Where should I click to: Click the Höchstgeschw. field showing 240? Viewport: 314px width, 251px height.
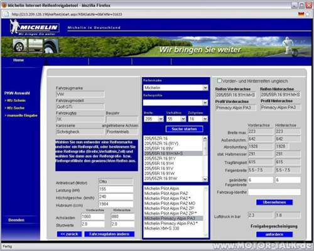pyautogui.click(x=116, y=197)
